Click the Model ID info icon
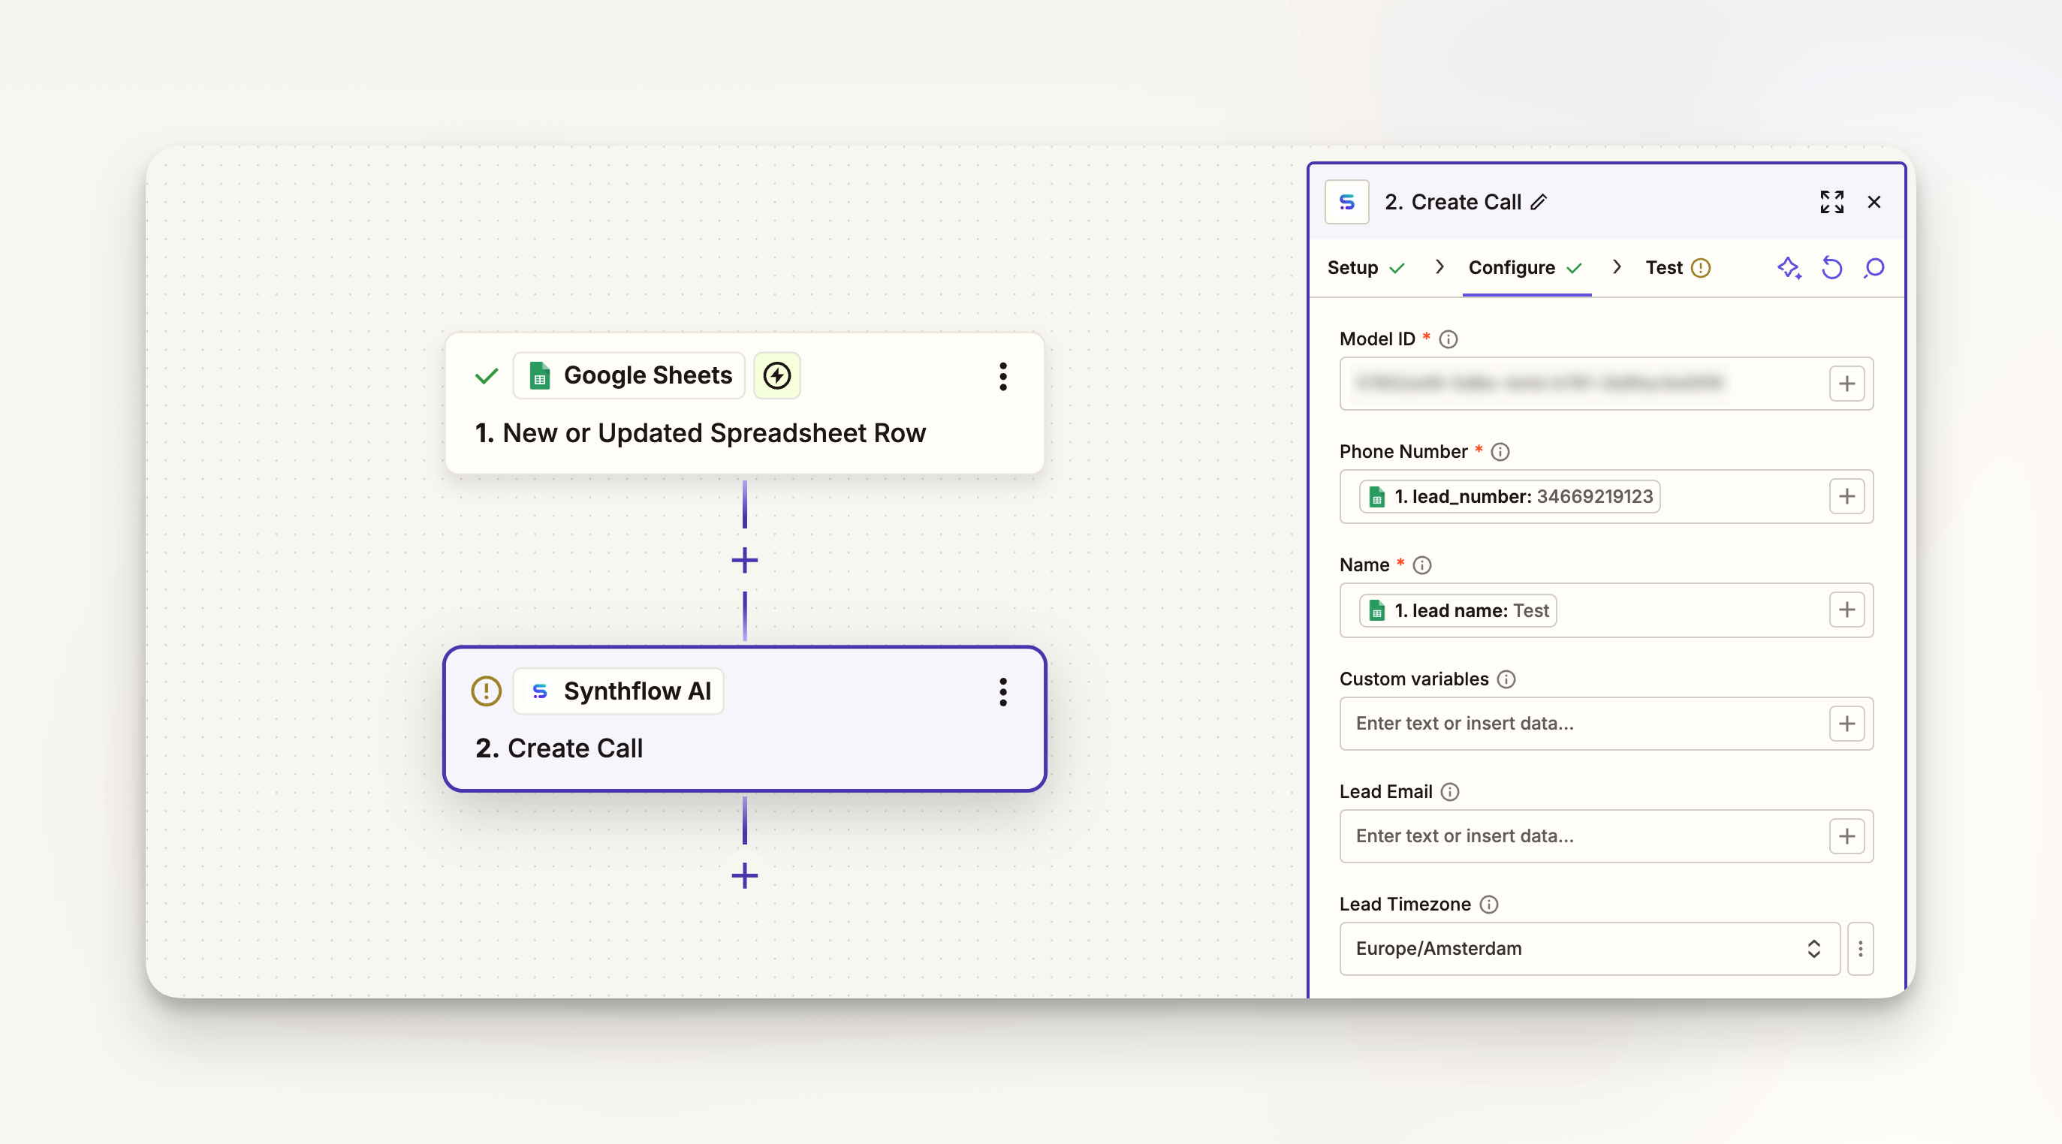 1448,339
